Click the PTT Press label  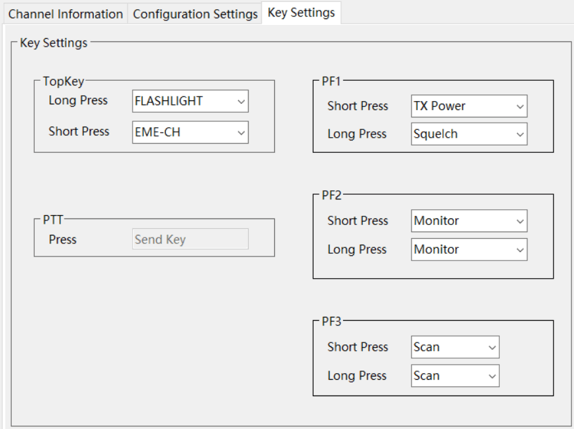[62, 239]
